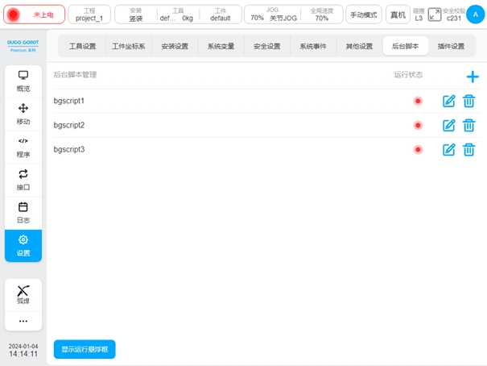The image size is (487, 366).
Task: Toggle bgscript1 running status indicator
Action: point(418,101)
